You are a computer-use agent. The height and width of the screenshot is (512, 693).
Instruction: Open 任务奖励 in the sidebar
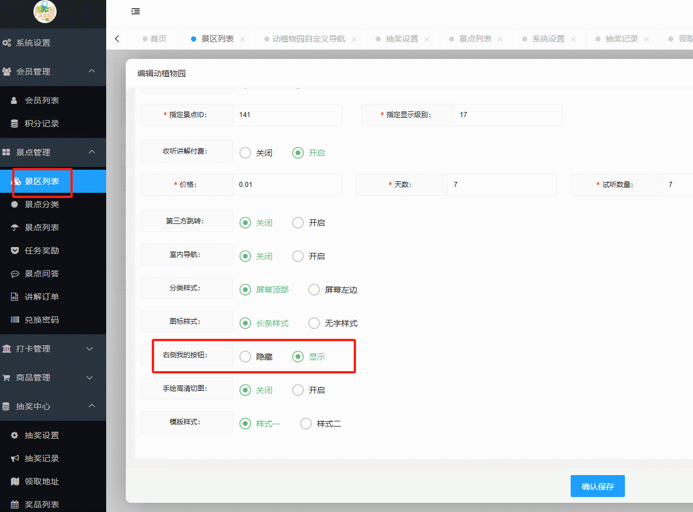pyautogui.click(x=53, y=251)
